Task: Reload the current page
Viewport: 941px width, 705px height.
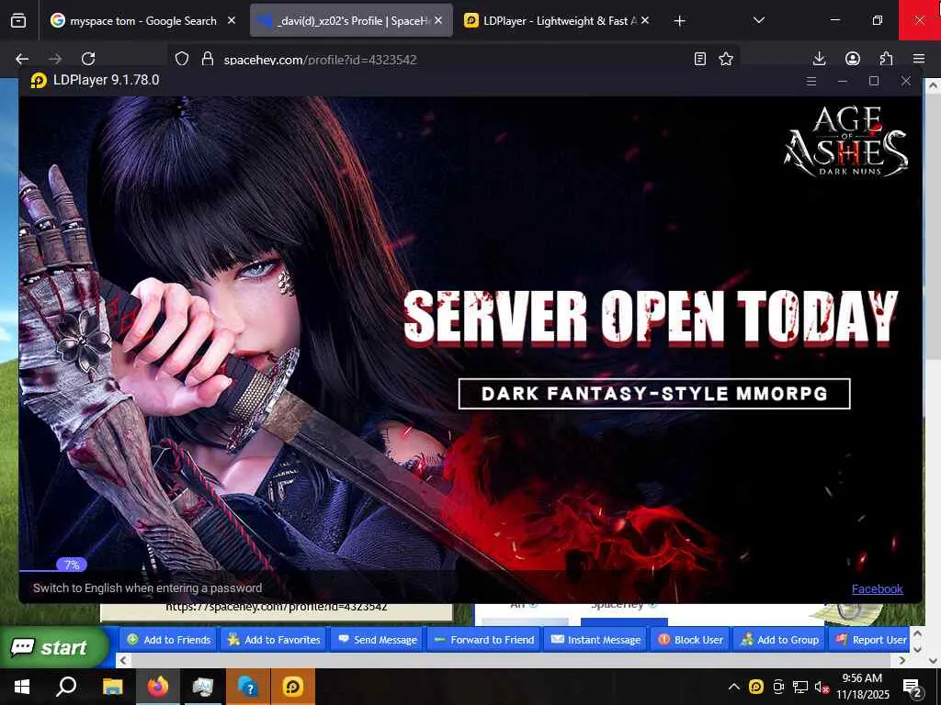Action: point(88,59)
